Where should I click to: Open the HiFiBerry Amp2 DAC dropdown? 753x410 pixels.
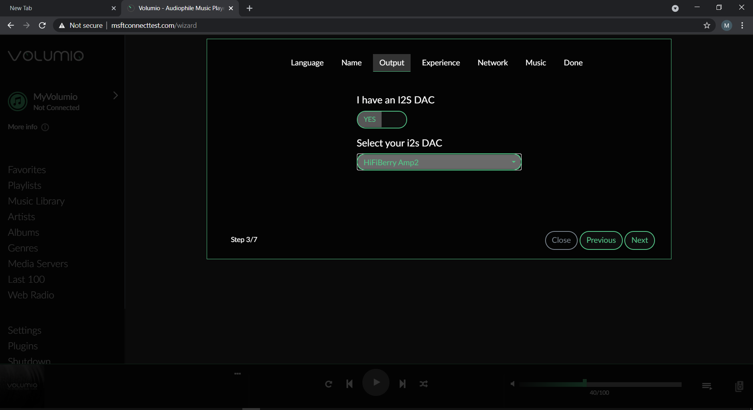tap(439, 162)
